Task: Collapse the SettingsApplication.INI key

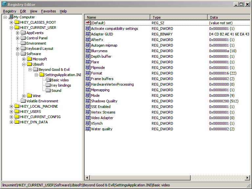Action: point(36,75)
